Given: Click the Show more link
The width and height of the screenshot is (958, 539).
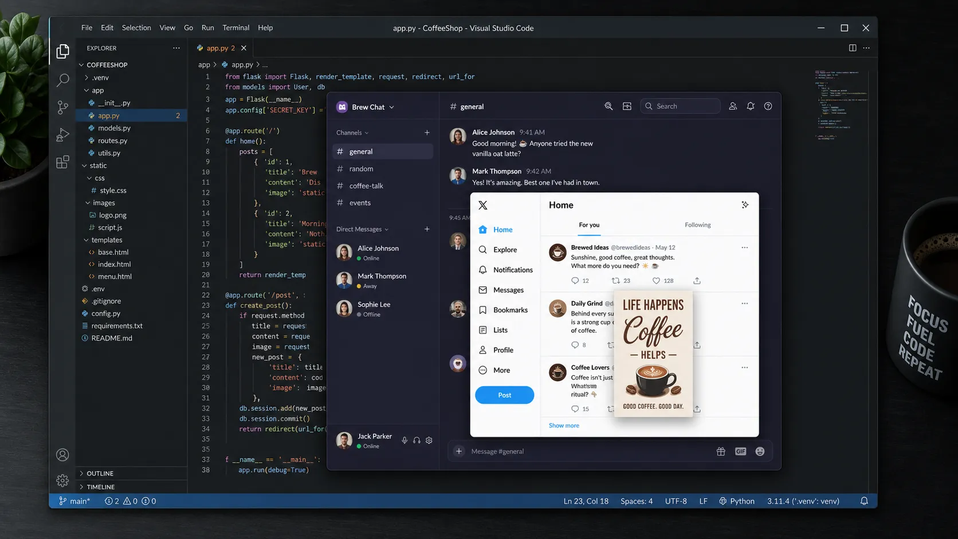Looking at the screenshot, I should (x=564, y=426).
